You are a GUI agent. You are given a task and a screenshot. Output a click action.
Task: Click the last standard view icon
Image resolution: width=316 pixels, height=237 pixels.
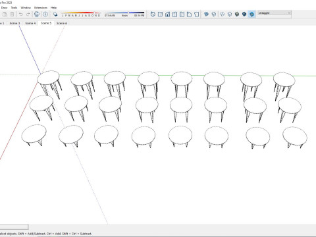pos(196,14)
